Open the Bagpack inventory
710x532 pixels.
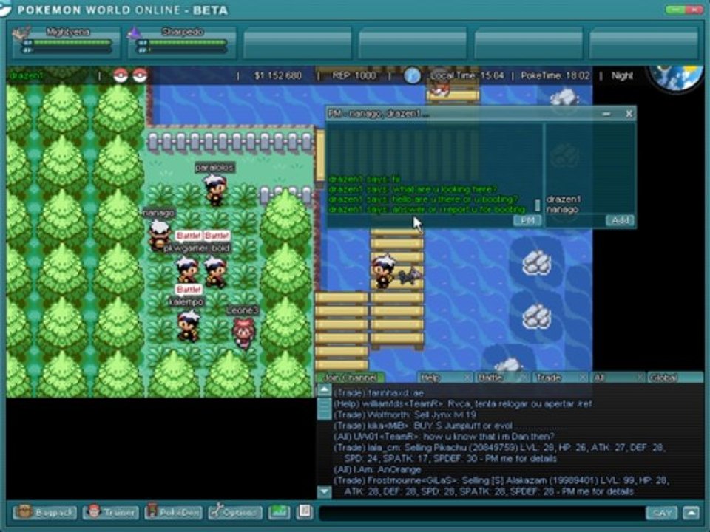[x=44, y=512]
